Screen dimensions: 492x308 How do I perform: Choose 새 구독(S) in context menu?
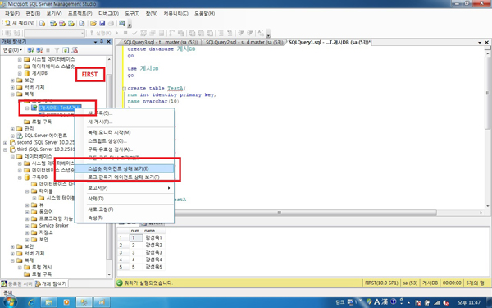click(x=125, y=113)
